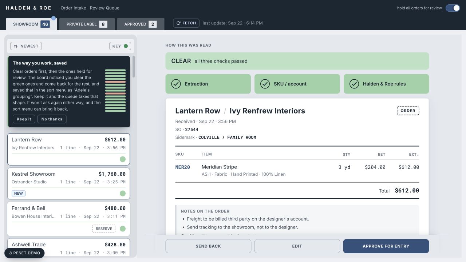This screenshot has height=262, width=466.
Task: Open the Newest sort menu
Action: click(x=26, y=46)
